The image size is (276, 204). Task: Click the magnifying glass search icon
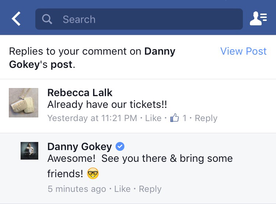[x=47, y=19]
